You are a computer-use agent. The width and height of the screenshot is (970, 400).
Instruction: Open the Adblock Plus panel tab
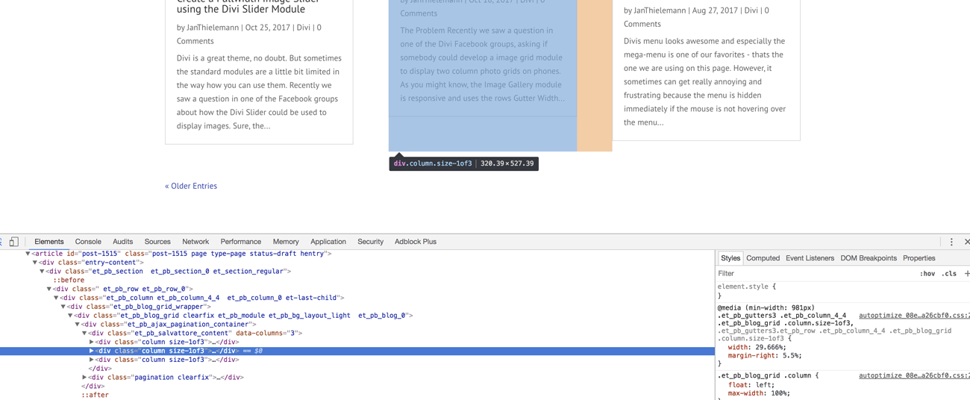tap(415, 242)
